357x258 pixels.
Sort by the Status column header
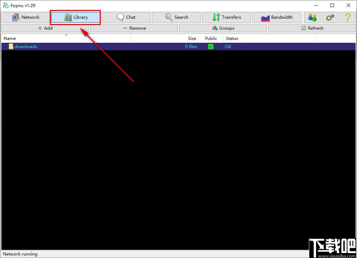pos(270,38)
